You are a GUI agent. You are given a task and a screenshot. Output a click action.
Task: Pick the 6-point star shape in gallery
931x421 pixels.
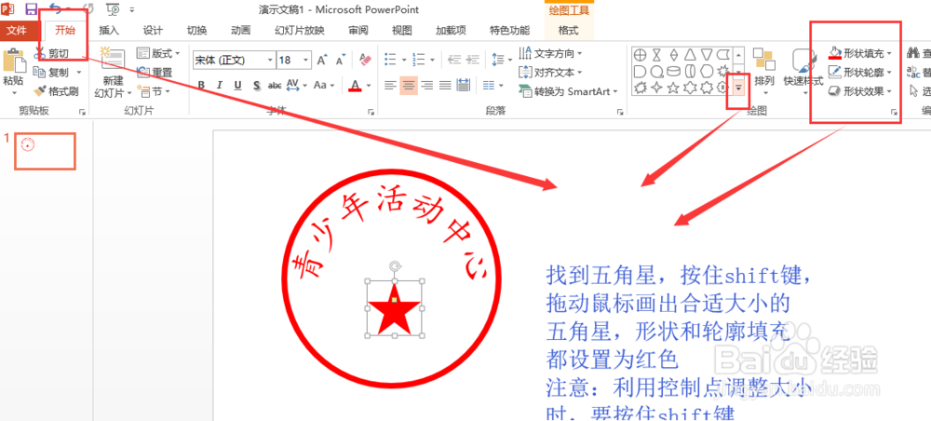coord(690,88)
